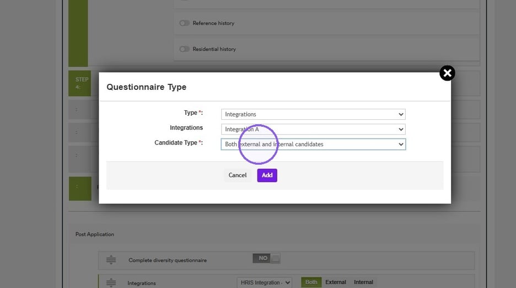516x288 pixels.
Task: Open the Candidate Type dropdown
Action: click(x=313, y=145)
